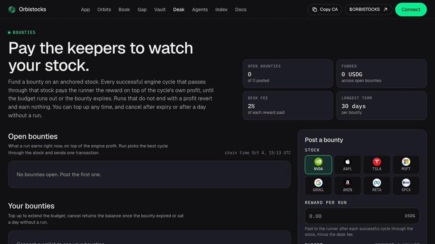Image resolution: width=435 pixels, height=244 pixels.
Task: Click the 'Your bounties' heading
Action: click(x=31, y=206)
